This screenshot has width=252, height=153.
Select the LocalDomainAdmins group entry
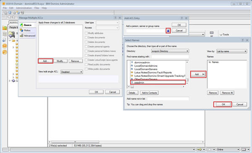pos(146,66)
